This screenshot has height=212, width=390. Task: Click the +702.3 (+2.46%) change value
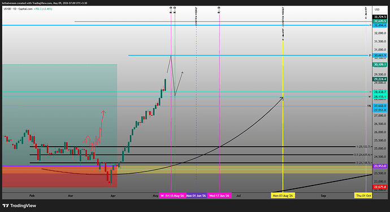(x=43, y=9)
